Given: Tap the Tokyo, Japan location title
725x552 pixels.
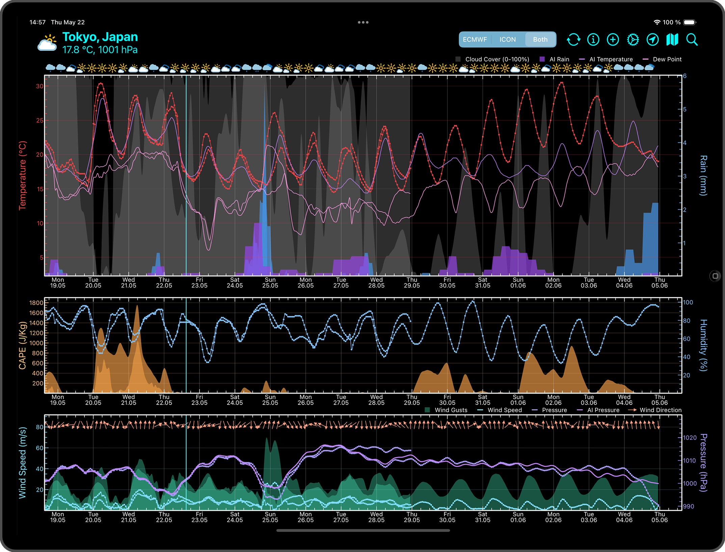Looking at the screenshot, I should 100,37.
